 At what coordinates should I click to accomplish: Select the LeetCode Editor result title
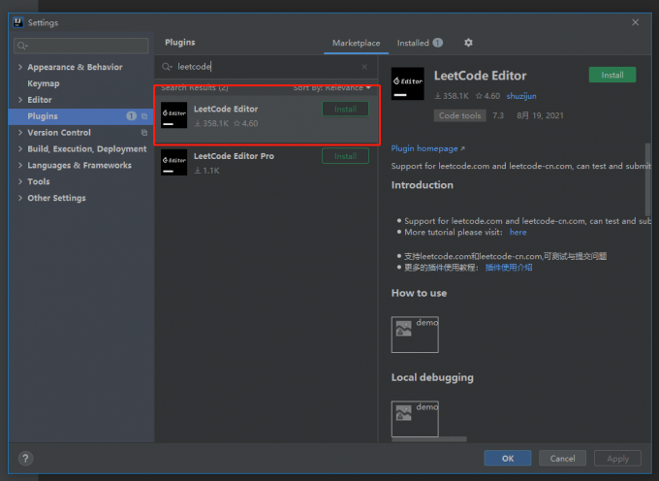226,109
